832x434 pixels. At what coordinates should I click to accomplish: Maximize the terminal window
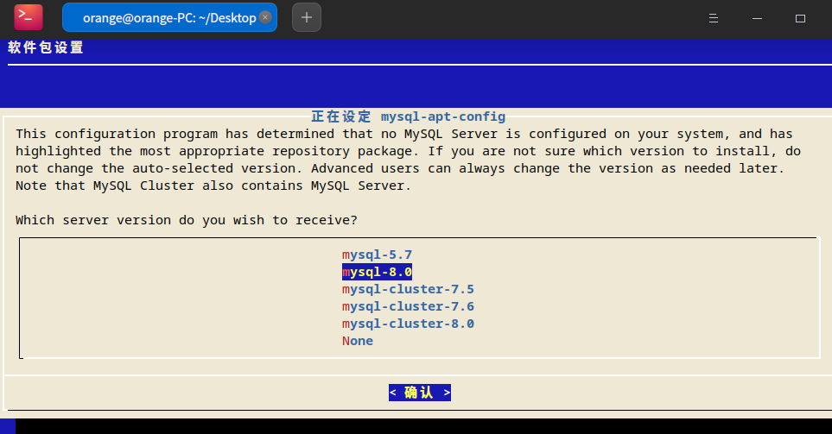tap(800, 18)
